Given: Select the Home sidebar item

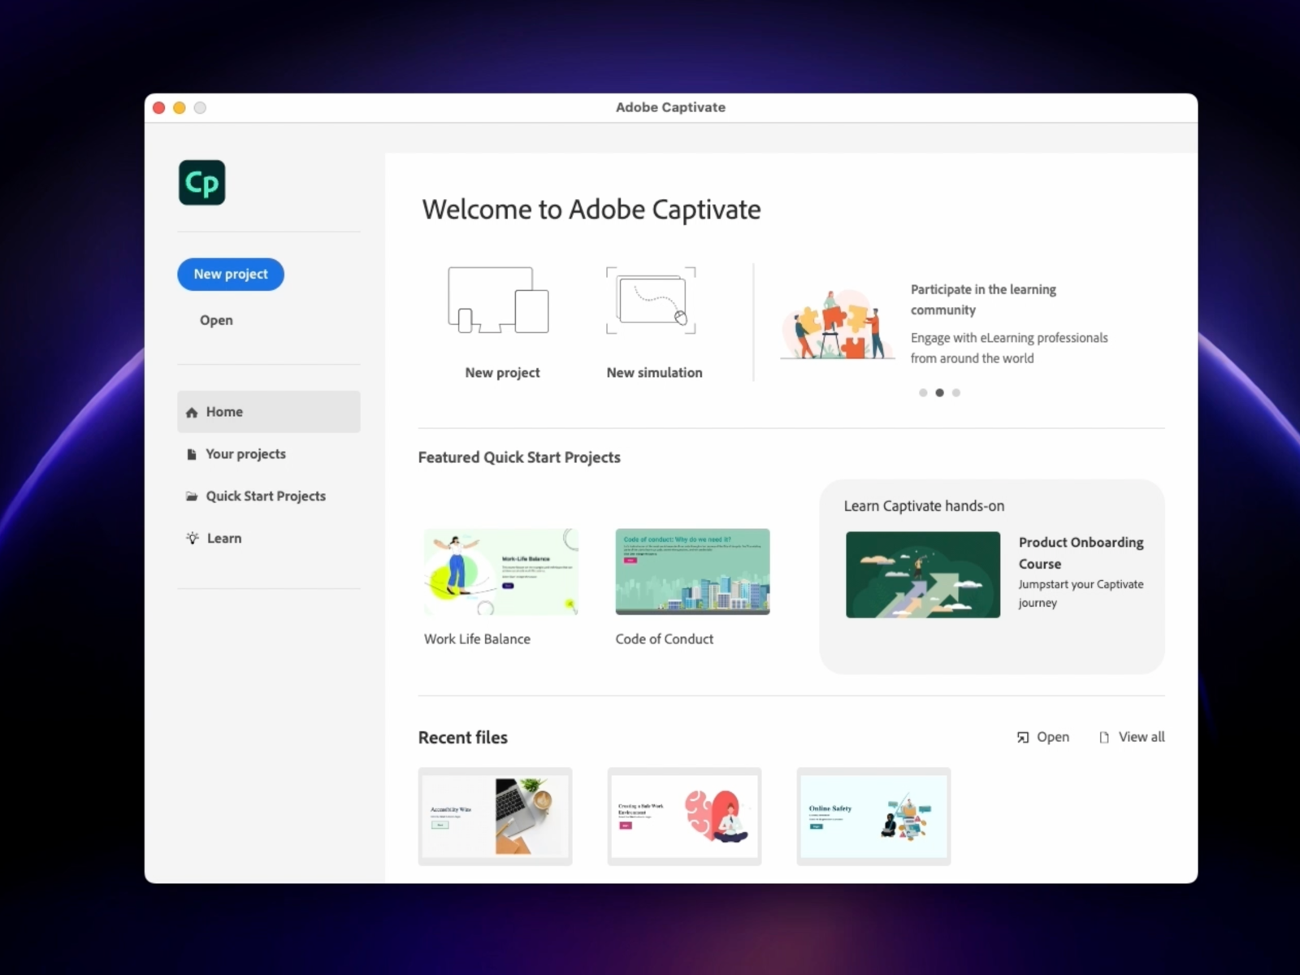Looking at the screenshot, I should tap(269, 412).
